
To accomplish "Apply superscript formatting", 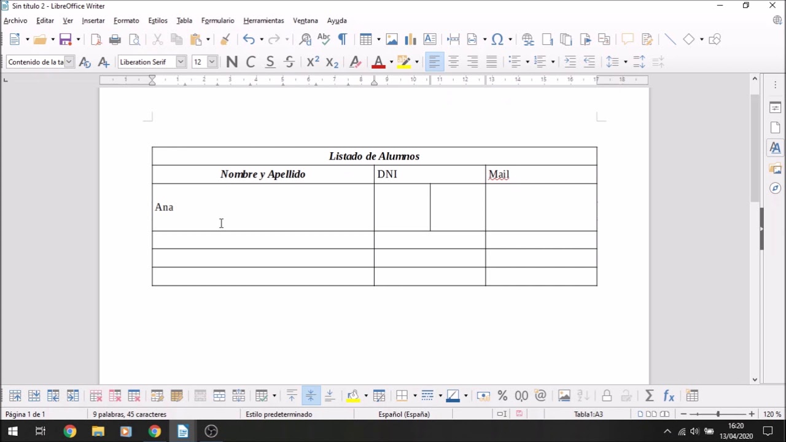I will pos(313,62).
